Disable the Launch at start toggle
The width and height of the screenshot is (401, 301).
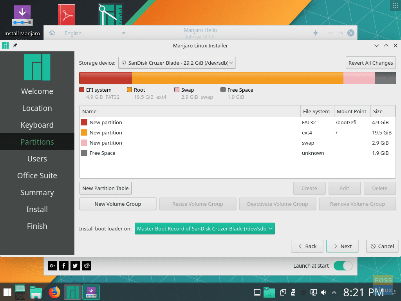(343, 266)
